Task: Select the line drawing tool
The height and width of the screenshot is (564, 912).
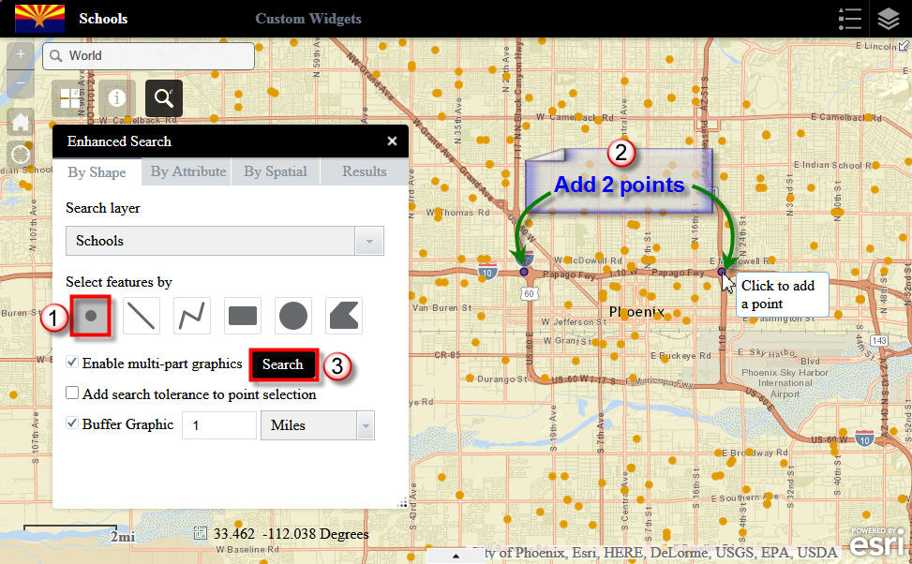Action: (142, 316)
